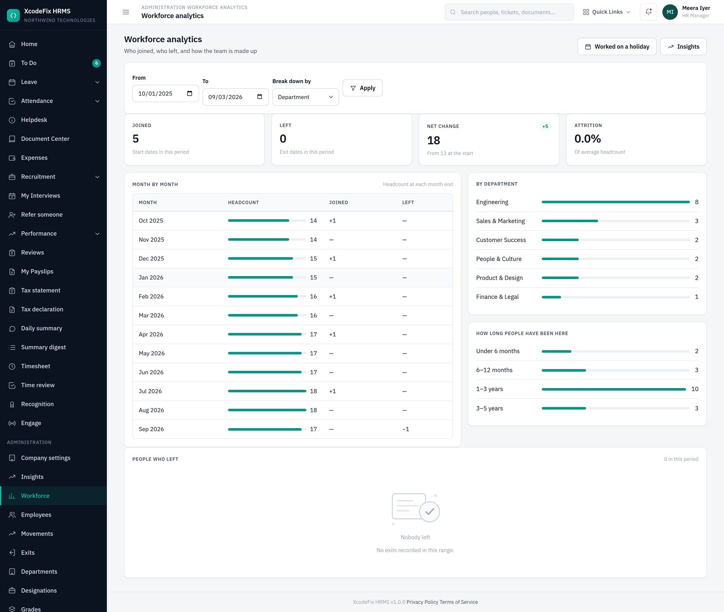
Task: Click the Net Change +5 badge
Action: click(x=545, y=126)
